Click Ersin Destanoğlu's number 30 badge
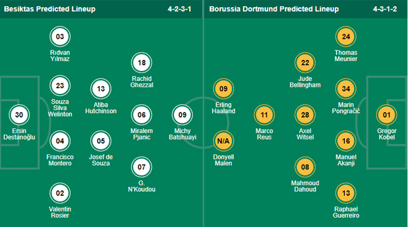Screen dimensions: 408x227 pyautogui.click(x=19, y=115)
